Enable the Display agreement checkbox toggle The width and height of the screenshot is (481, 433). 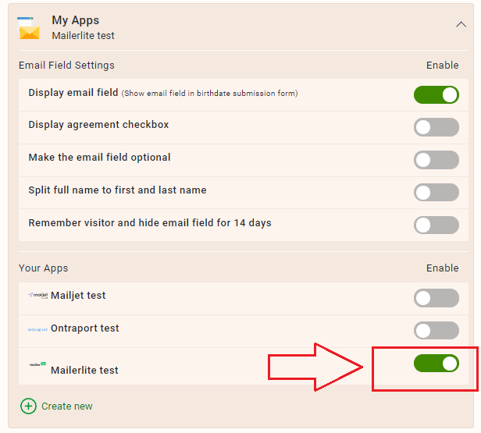436,127
